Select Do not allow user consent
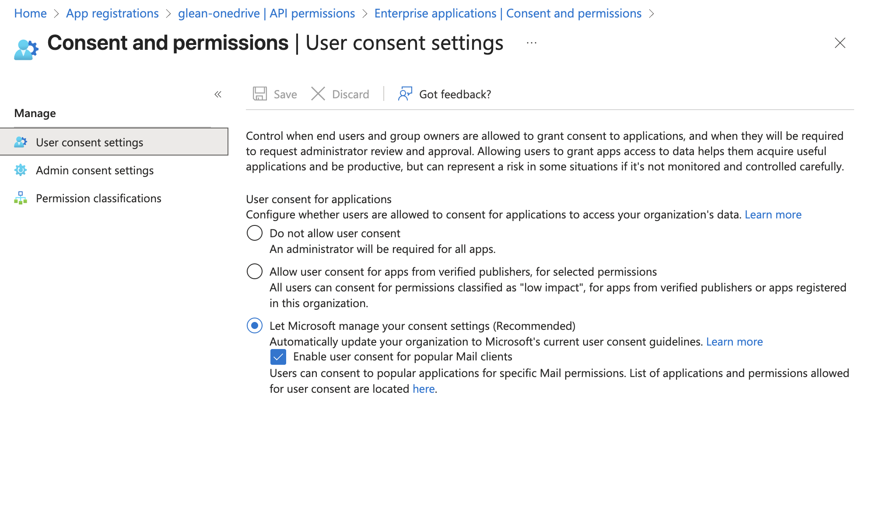 pyautogui.click(x=255, y=233)
